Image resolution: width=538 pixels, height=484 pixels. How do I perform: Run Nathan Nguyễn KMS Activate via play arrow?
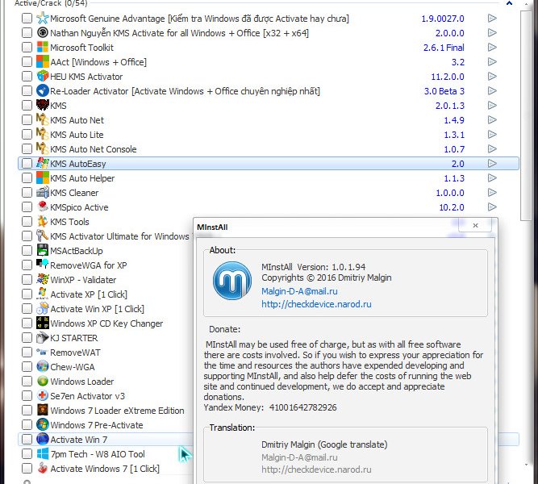pyautogui.click(x=492, y=32)
